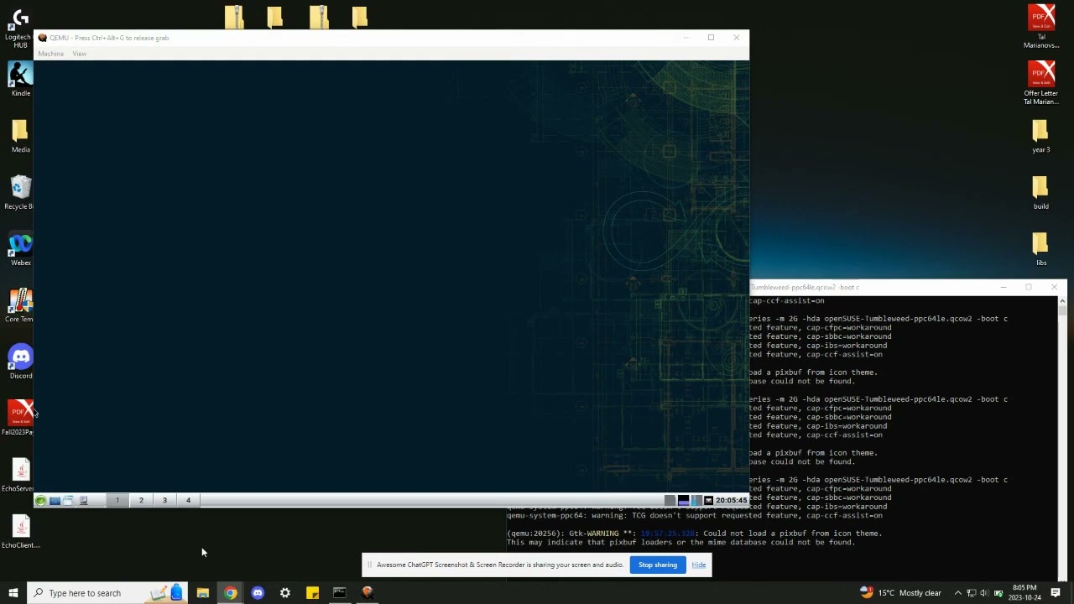Switch to Google Chrome in the taskbar
Image resolution: width=1074 pixels, height=604 pixels.
pyautogui.click(x=230, y=593)
